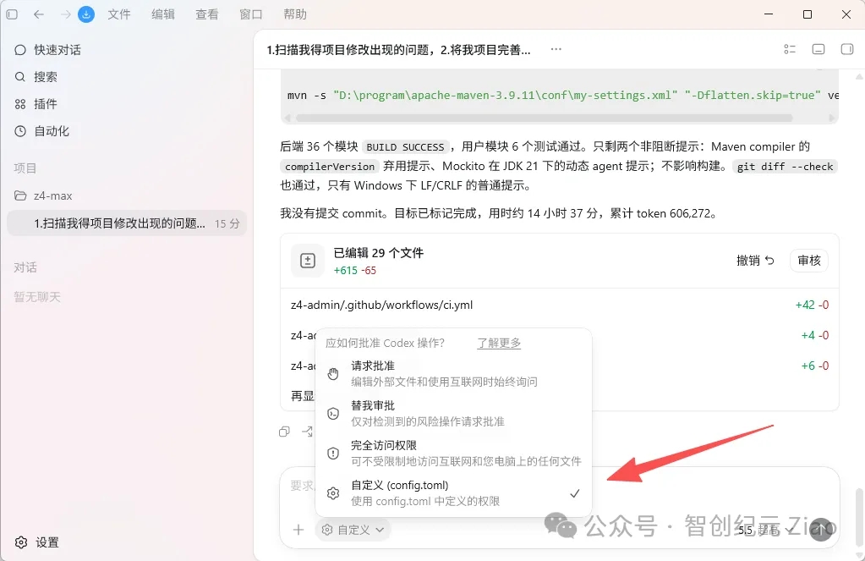Click the plus attach button in input box
Viewport: 865px width, 561px height.
(x=298, y=530)
